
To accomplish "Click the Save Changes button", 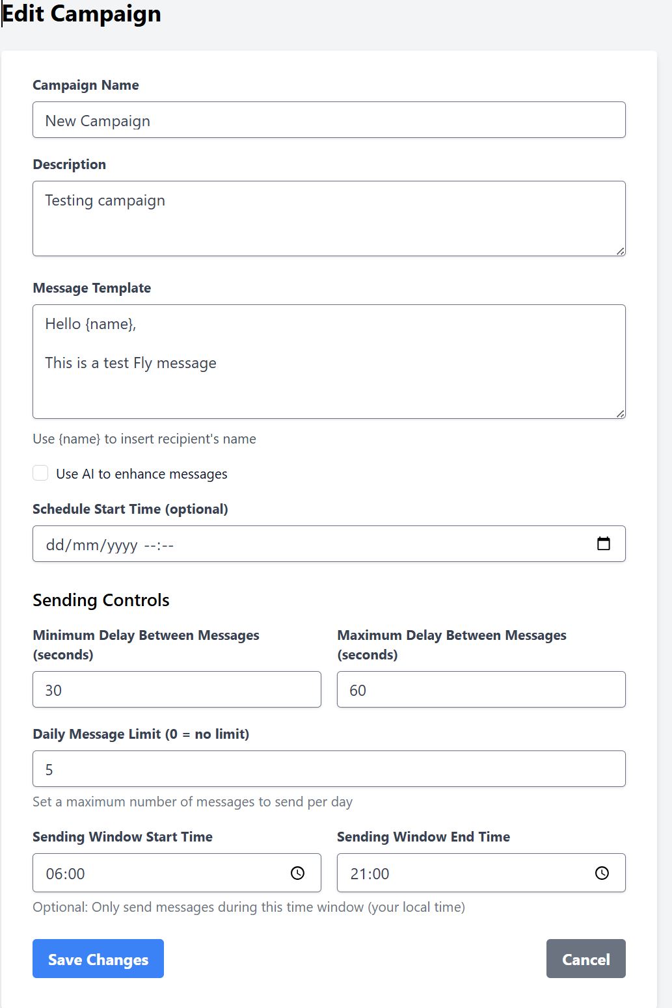I will pyautogui.click(x=98, y=959).
